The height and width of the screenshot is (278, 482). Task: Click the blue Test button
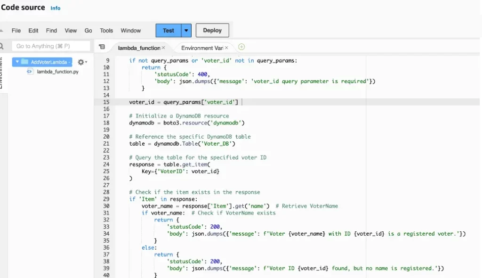click(x=169, y=31)
